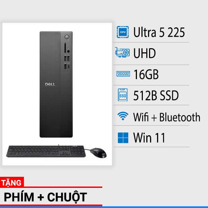Click the blue Wifi signal icon
The image size is (208, 208).
coord(123,116)
